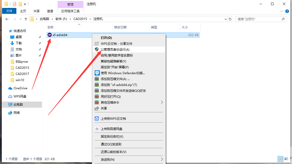Open recent locations dropdown arrow
Viewport: 292px width, 164px height.
(x=20, y=19)
